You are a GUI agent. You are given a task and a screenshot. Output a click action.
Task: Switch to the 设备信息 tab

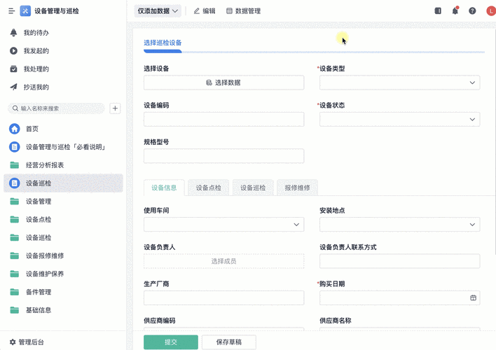[164, 188]
